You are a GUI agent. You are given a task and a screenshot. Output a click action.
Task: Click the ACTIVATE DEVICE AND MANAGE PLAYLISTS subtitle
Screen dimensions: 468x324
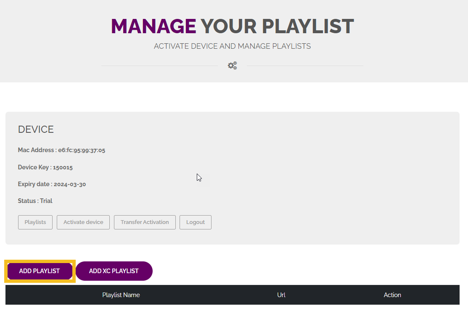[232, 46]
